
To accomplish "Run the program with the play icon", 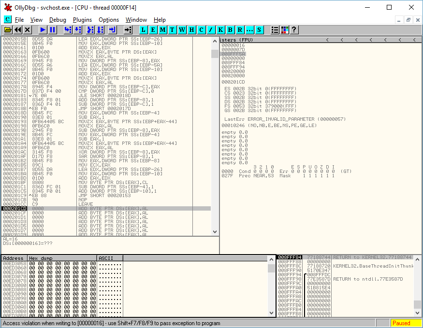I will [x=43, y=29].
